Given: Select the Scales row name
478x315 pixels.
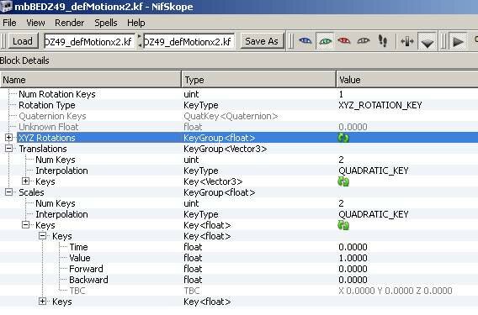Looking at the screenshot, I should tap(31, 192).
